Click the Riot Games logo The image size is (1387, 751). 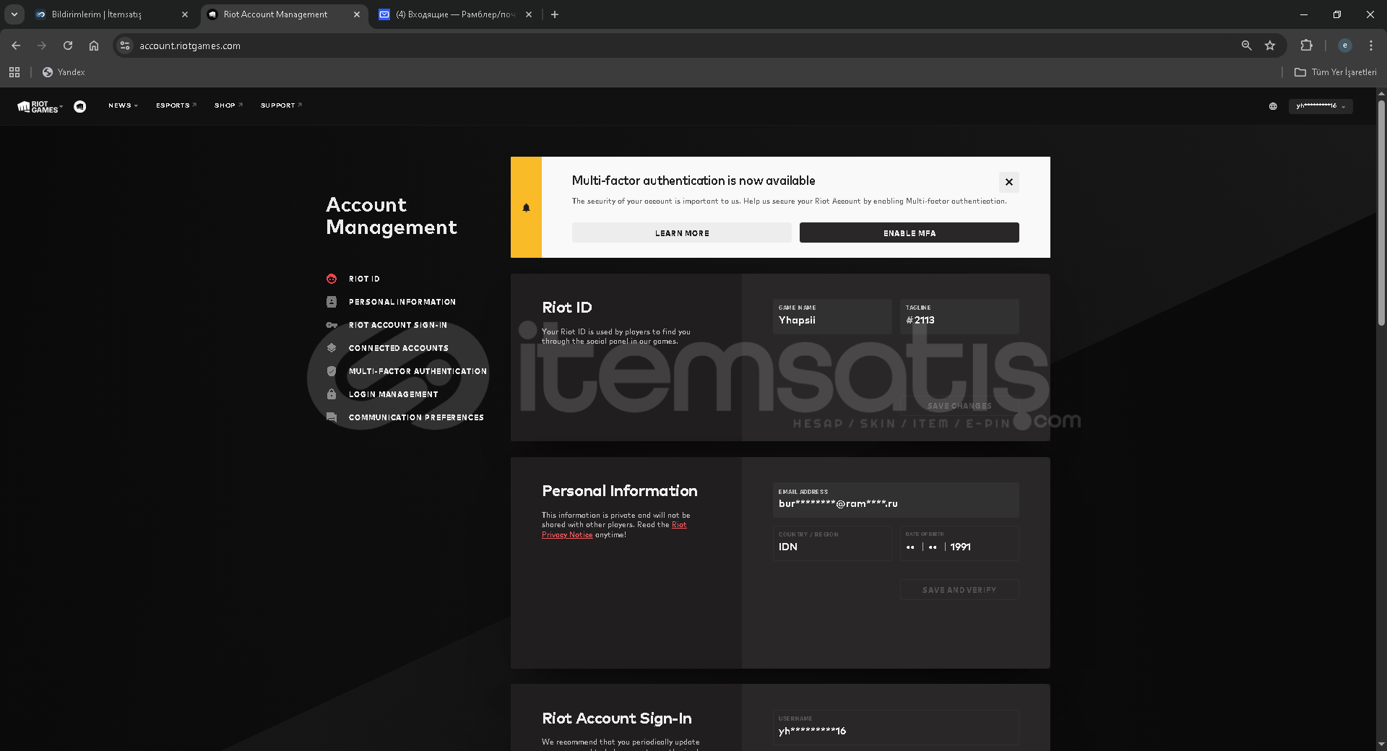tap(39, 106)
